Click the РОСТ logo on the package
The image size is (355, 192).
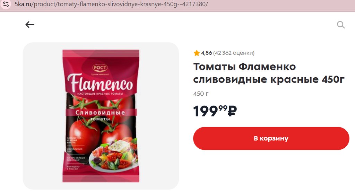[100, 68]
